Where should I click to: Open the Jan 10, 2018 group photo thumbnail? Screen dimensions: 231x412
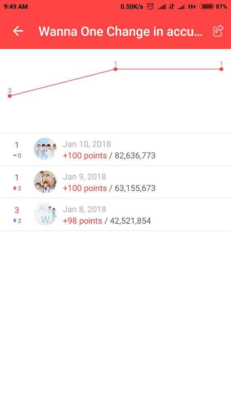click(x=45, y=149)
